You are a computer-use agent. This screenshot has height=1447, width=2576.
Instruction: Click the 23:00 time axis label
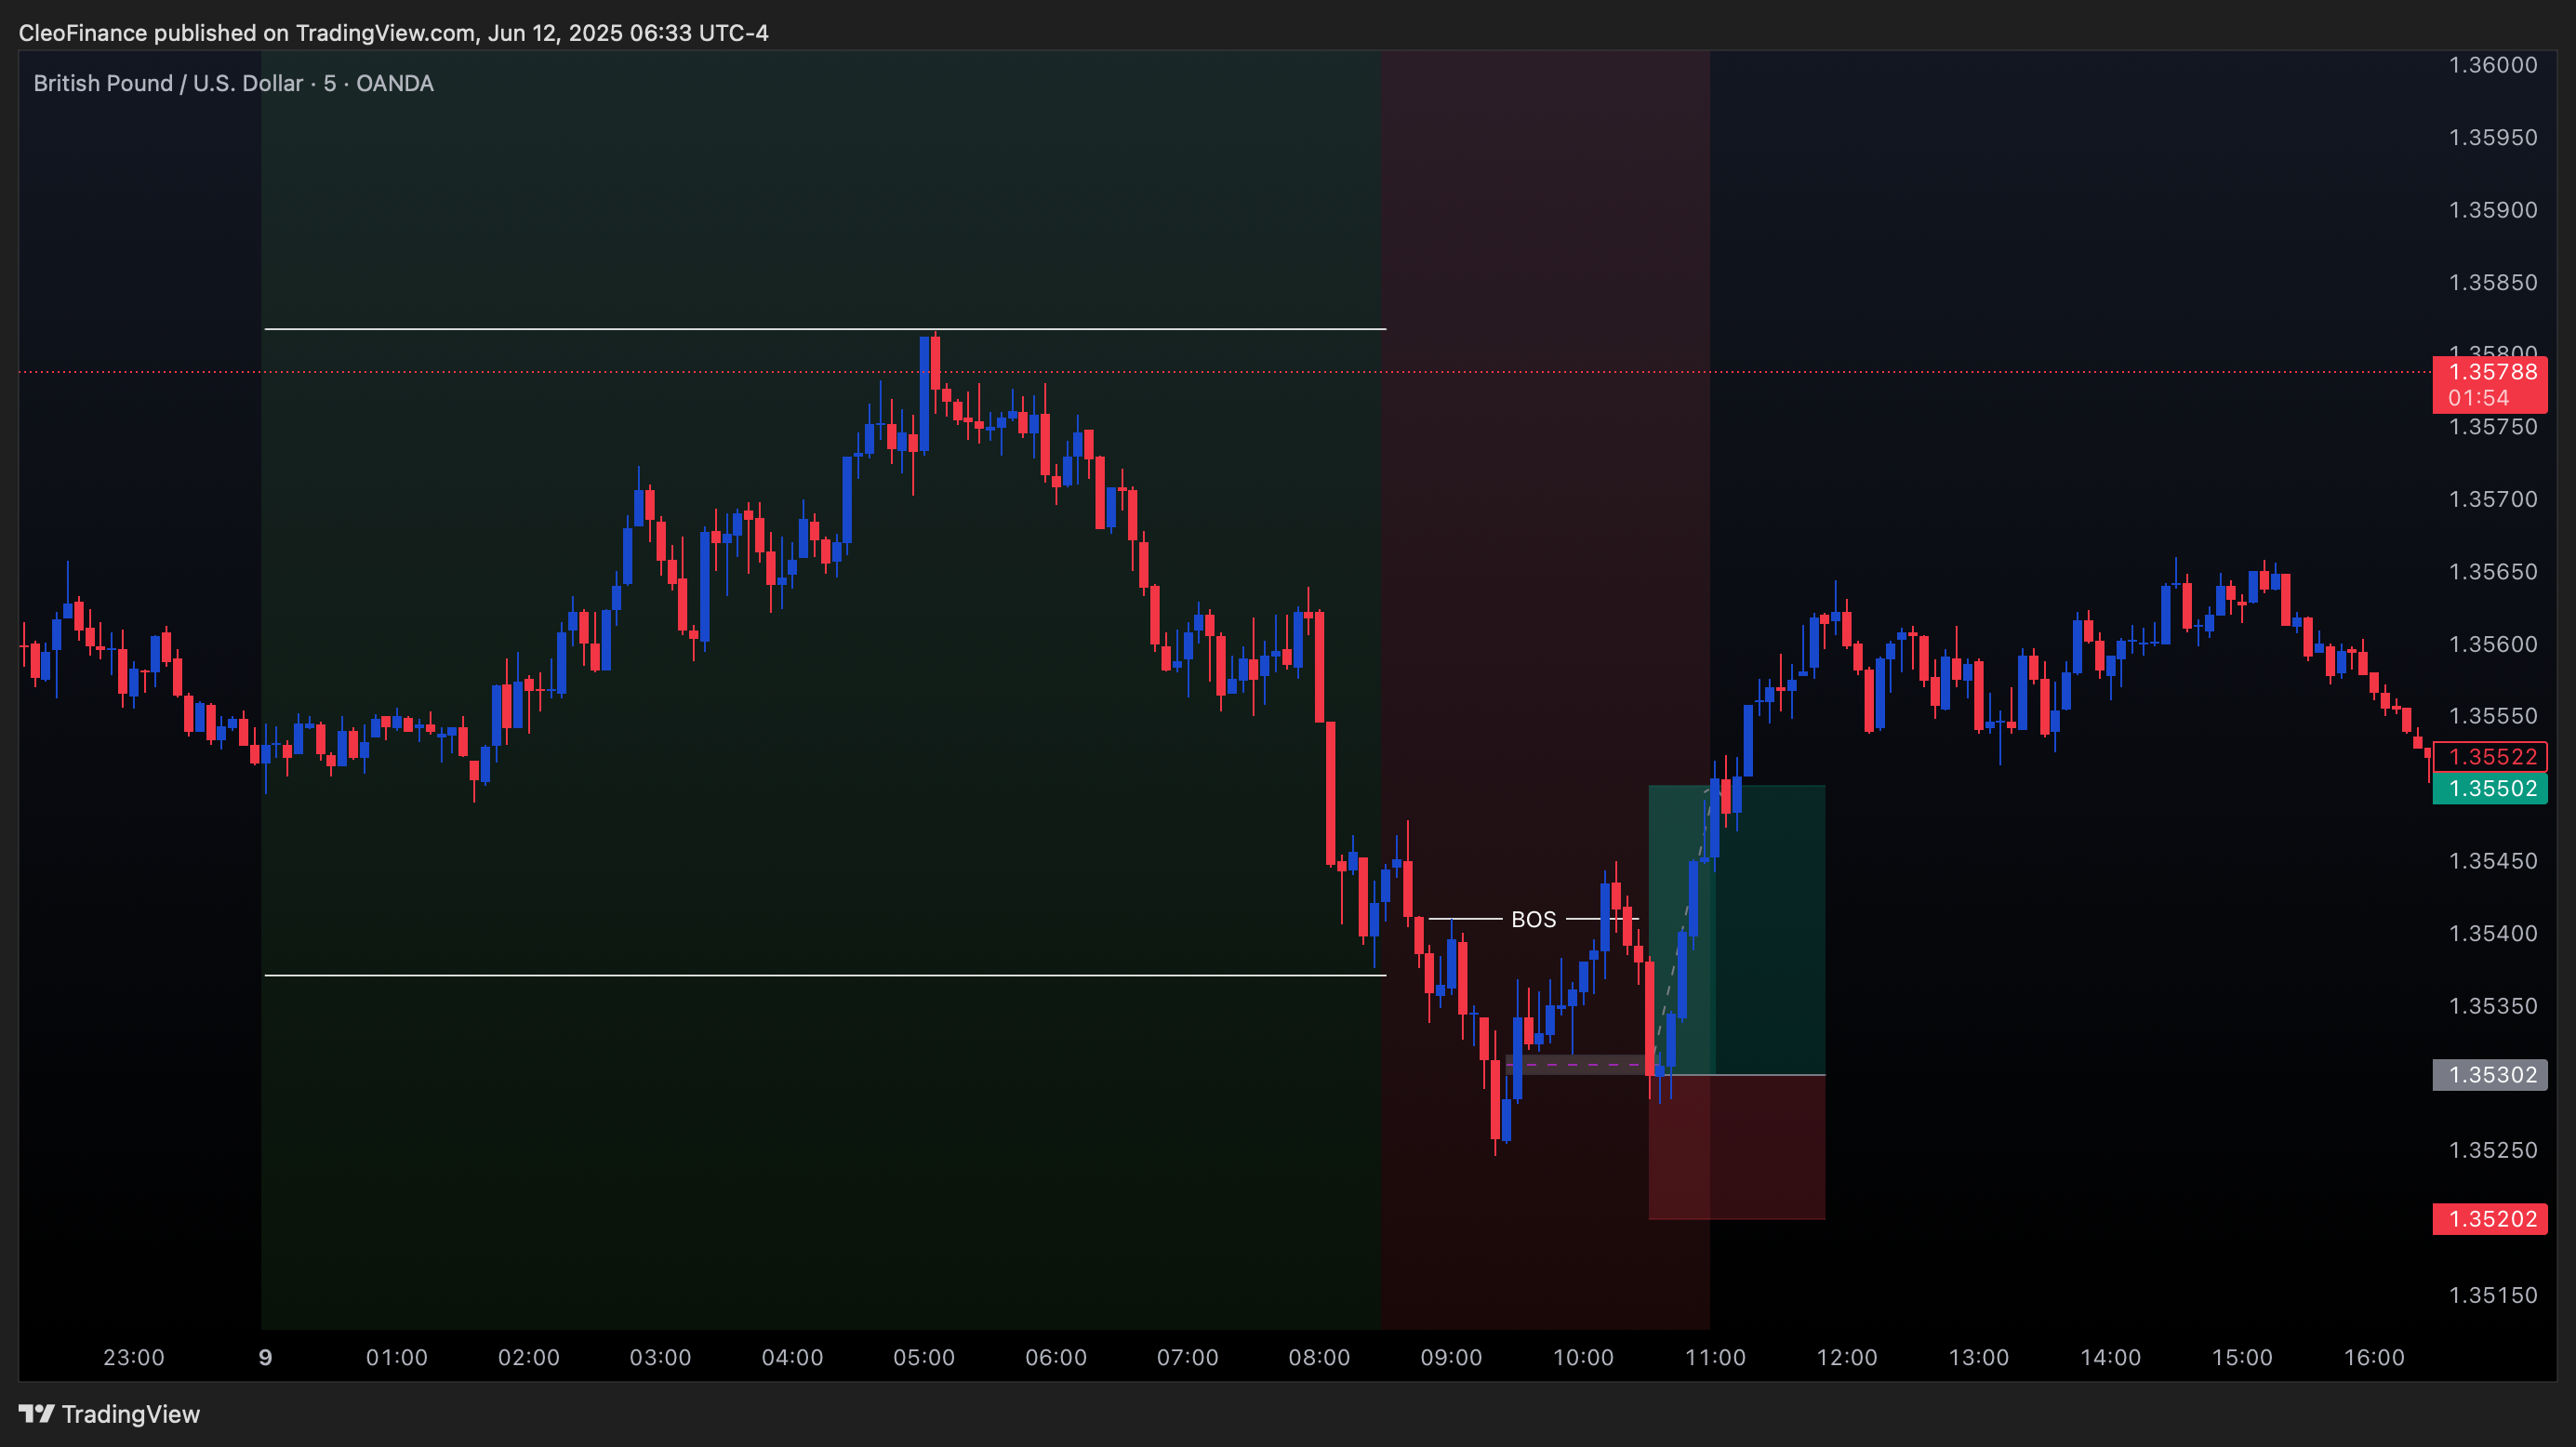133,1357
